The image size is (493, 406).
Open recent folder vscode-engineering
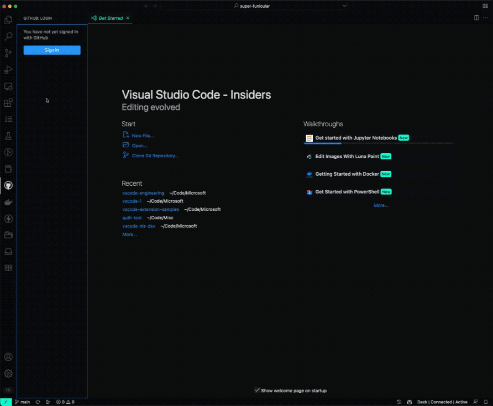coord(143,193)
